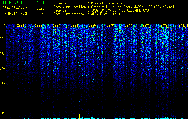Click the yellow detection spike below 2334

coord(80,117)
